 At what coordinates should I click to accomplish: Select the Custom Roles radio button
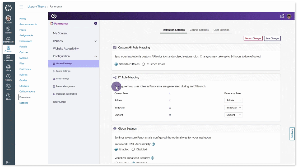[x=143, y=64]
